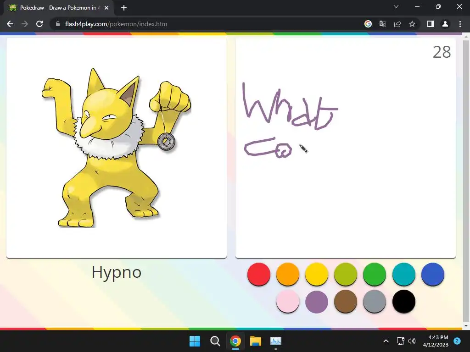Pick the teal color swatch
The height and width of the screenshot is (352, 470).
pos(404,274)
